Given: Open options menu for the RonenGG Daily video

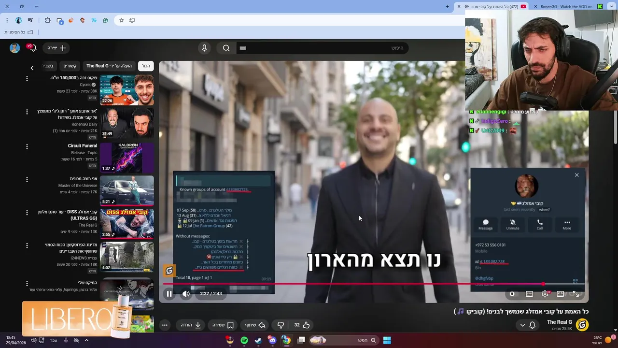Looking at the screenshot, I should point(27,112).
